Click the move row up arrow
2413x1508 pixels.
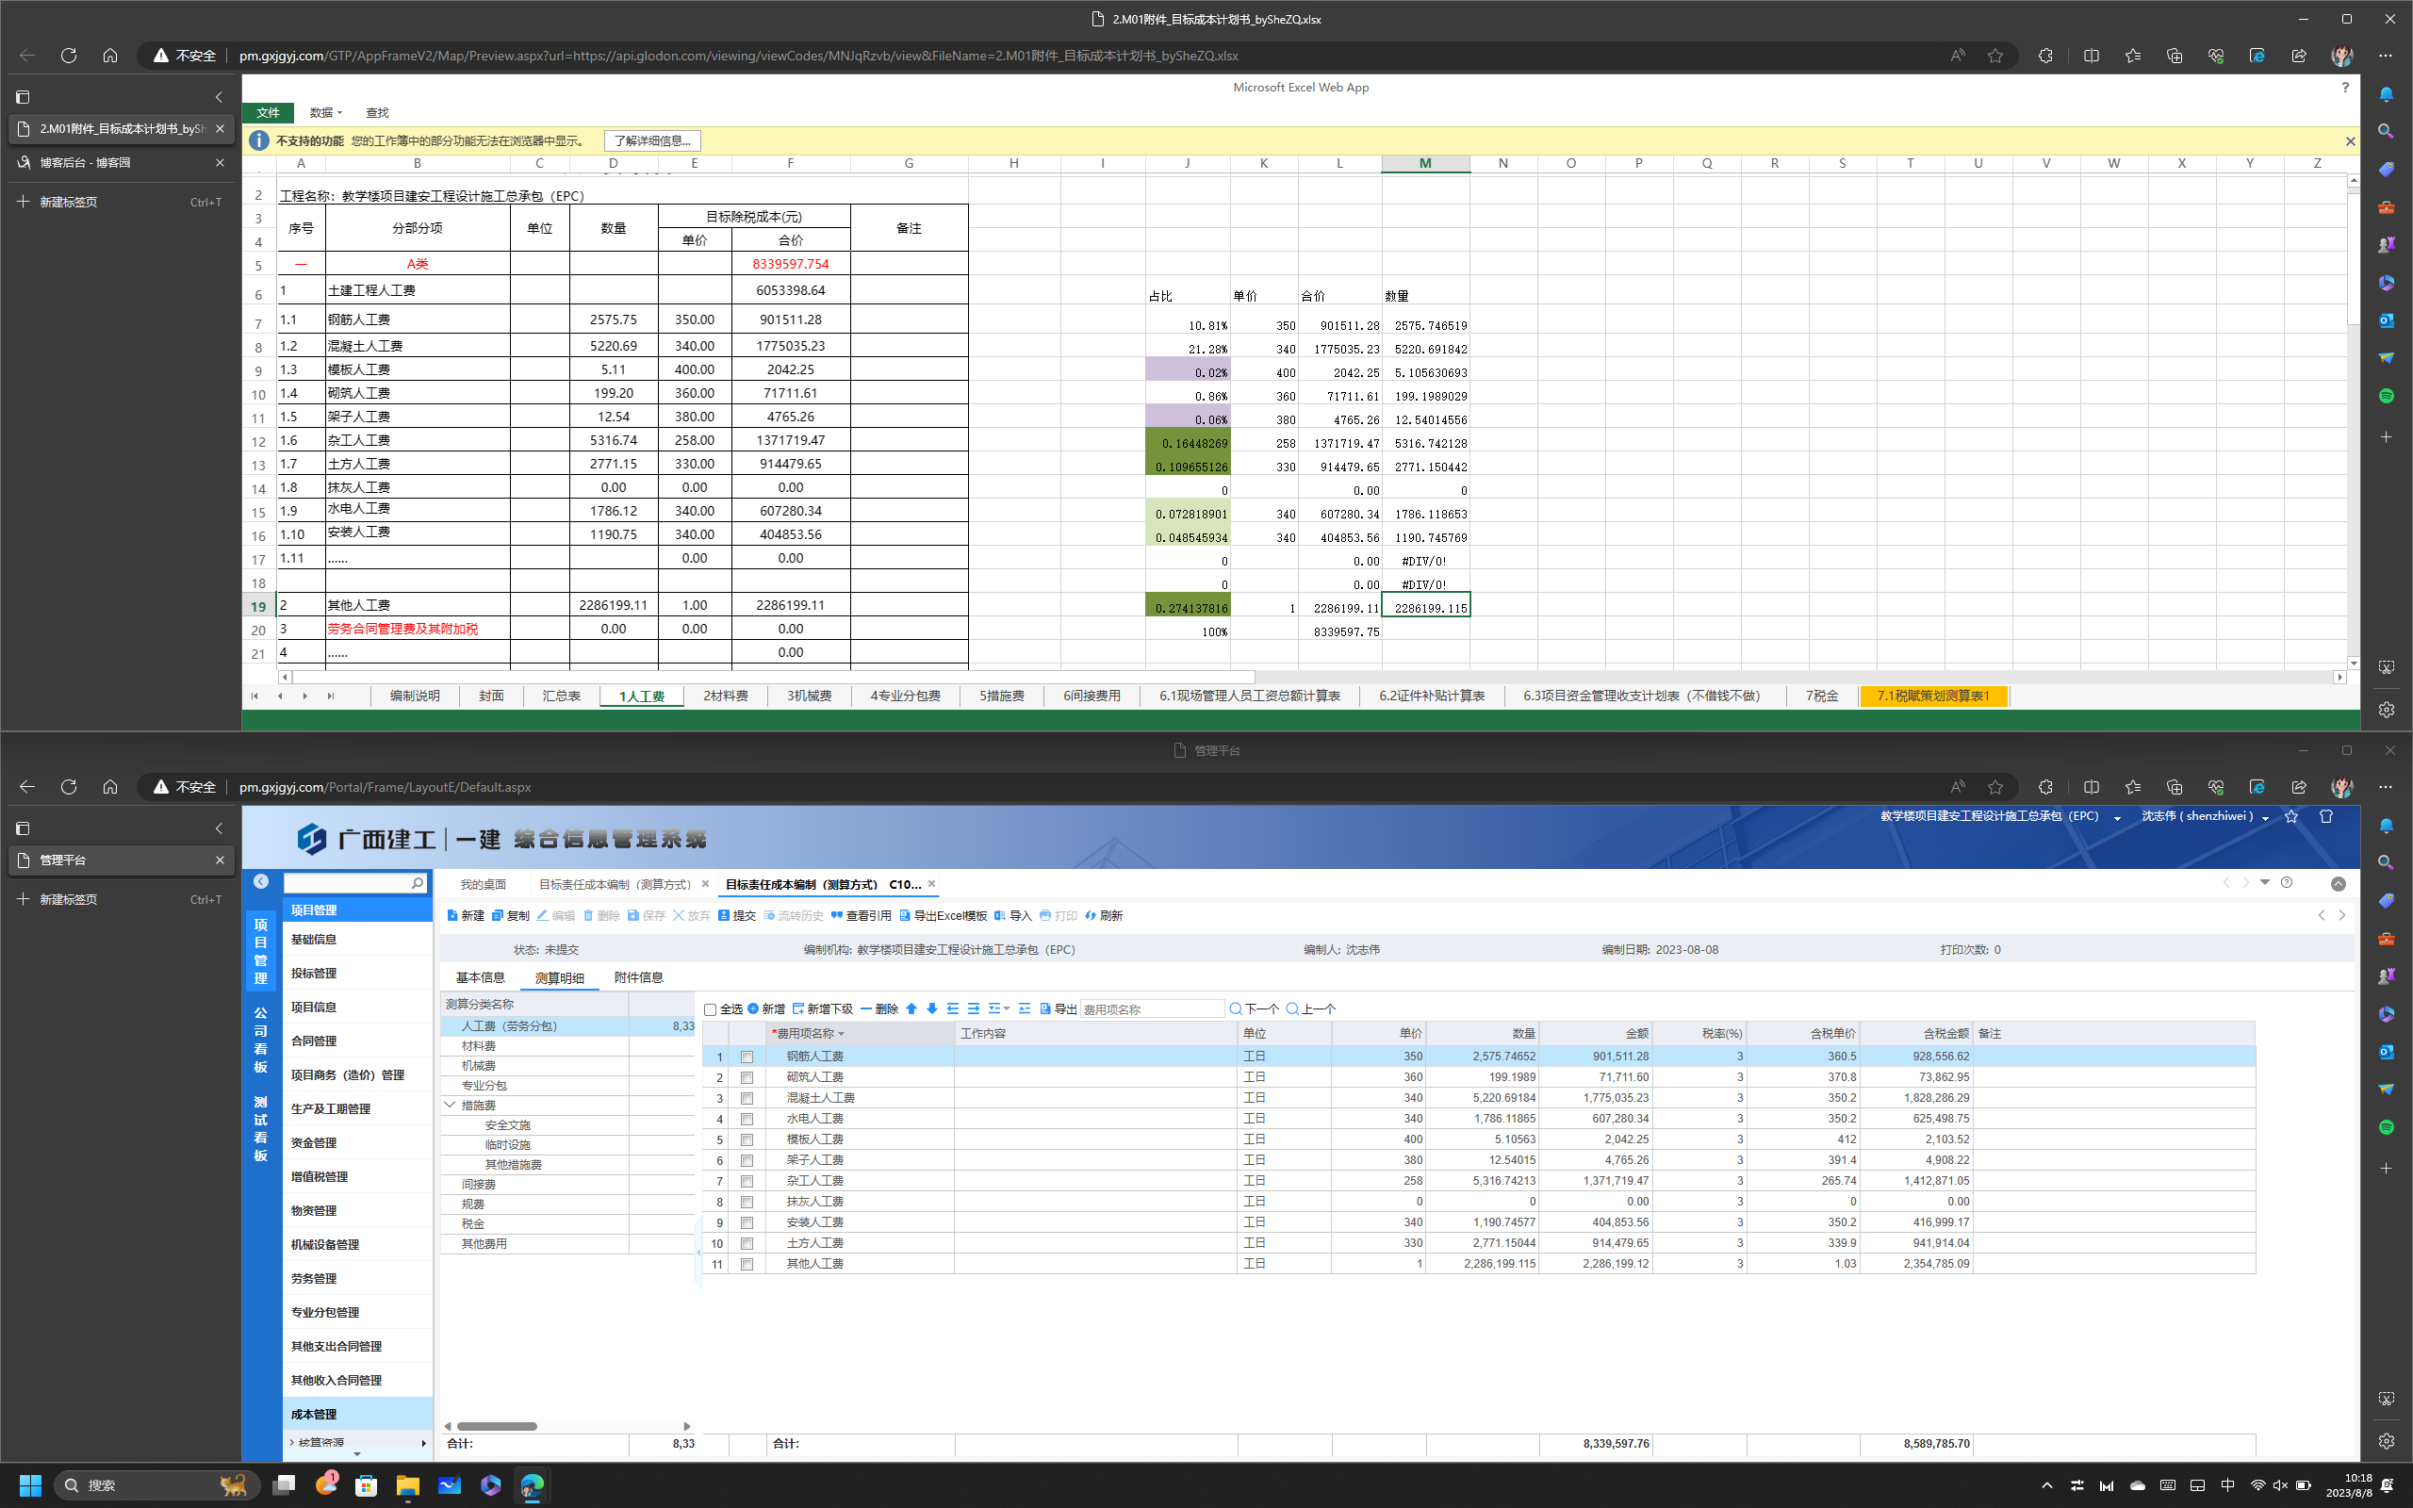(x=911, y=1008)
